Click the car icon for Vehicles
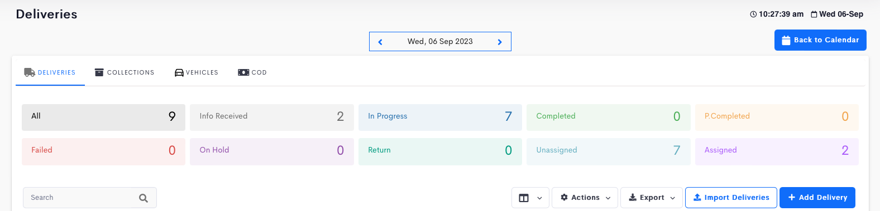Image resolution: width=880 pixels, height=211 pixels. tap(179, 72)
